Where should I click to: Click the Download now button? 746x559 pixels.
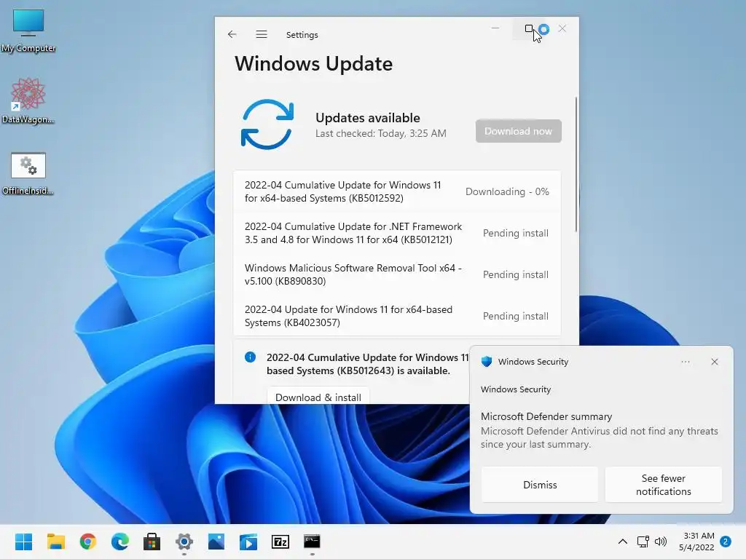(x=518, y=131)
